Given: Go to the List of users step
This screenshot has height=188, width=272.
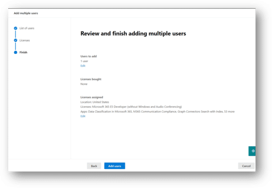Looking at the screenshot, I should (27, 29).
